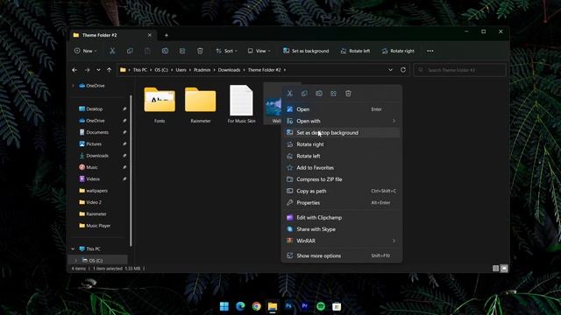The image size is (561, 315).
Task: Select the For Music Skin file
Action: (242, 104)
